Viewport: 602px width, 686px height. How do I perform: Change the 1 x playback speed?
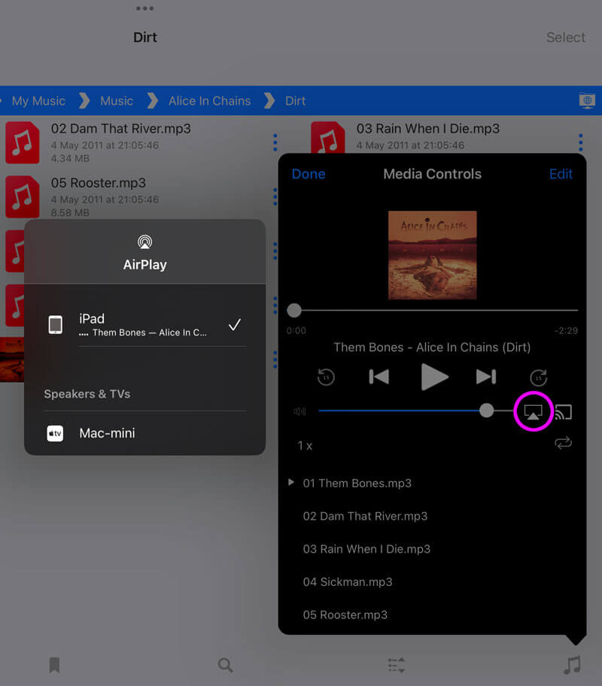click(305, 446)
